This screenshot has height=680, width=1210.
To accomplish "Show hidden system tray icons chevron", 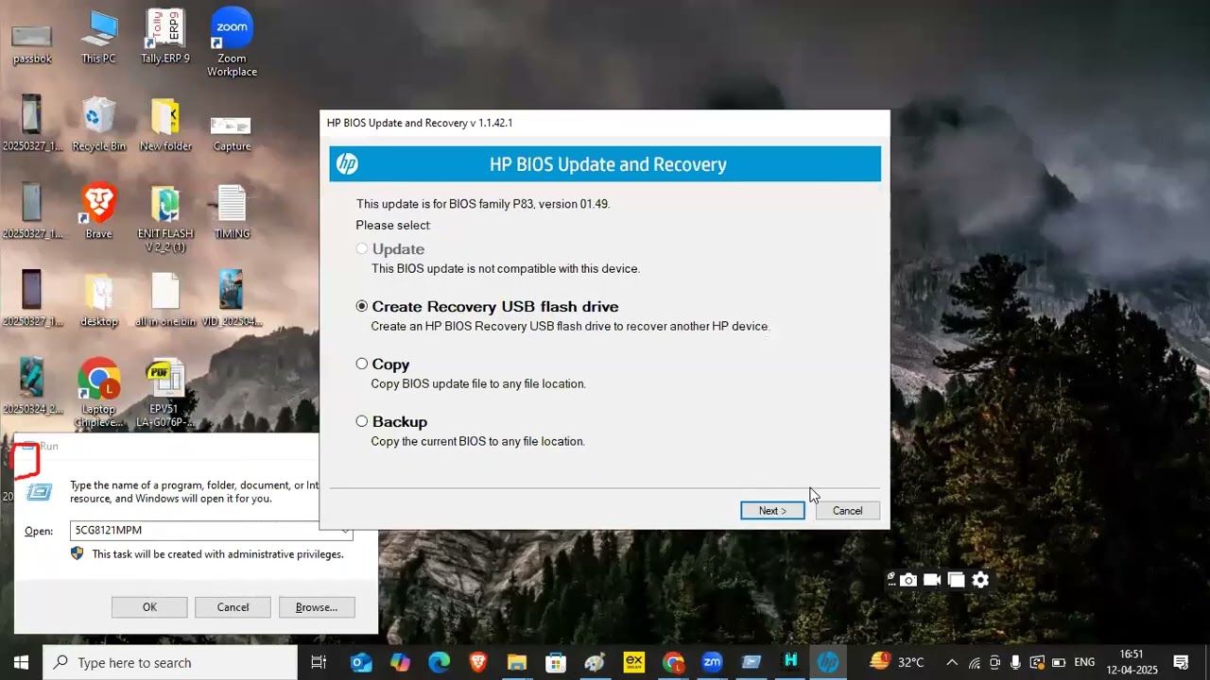I will click(952, 662).
